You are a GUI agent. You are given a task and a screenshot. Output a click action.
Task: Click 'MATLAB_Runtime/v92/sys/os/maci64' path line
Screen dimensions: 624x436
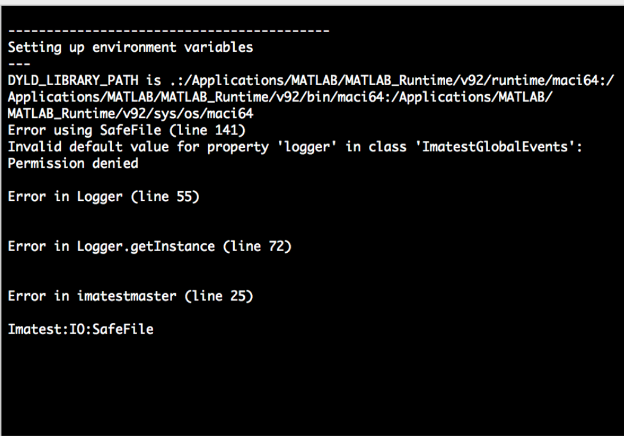(x=131, y=114)
